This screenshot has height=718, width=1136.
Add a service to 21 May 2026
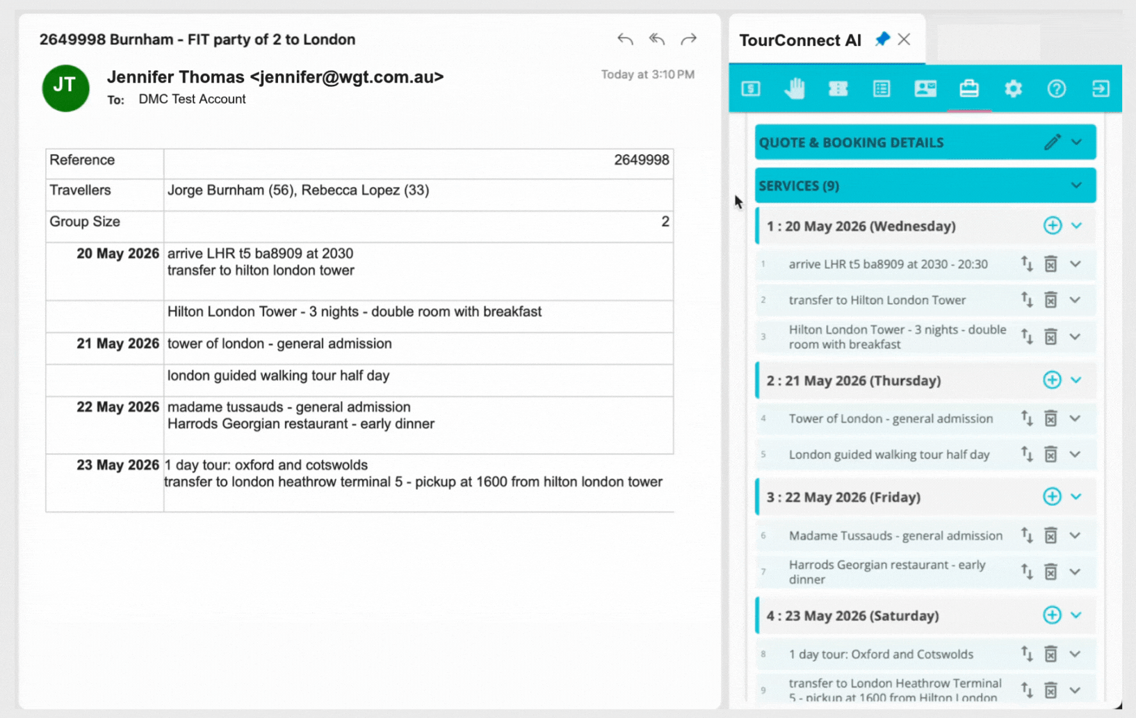tap(1052, 380)
